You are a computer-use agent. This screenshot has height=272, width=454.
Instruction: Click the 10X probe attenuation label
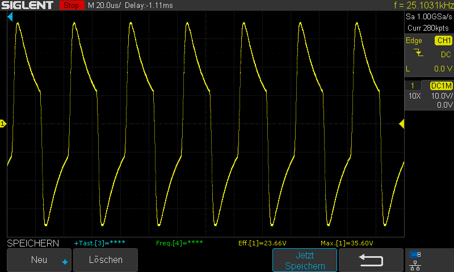(414, 96)
